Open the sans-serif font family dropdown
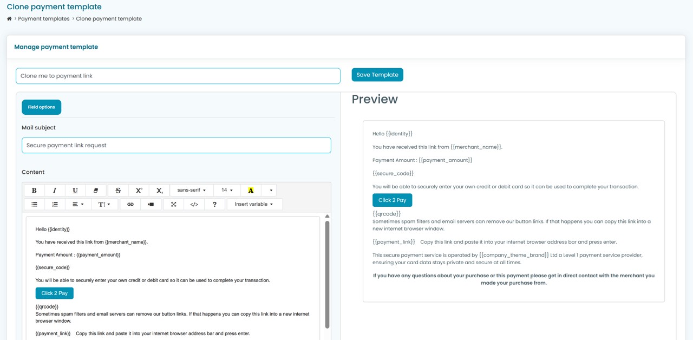Image resolution: width=693 pixels, height=340 pixels. [x=191, y=190]
